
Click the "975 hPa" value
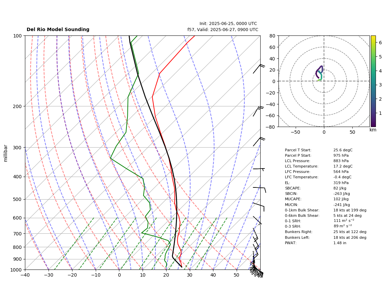pyautogui.click(x=341, y=155)
